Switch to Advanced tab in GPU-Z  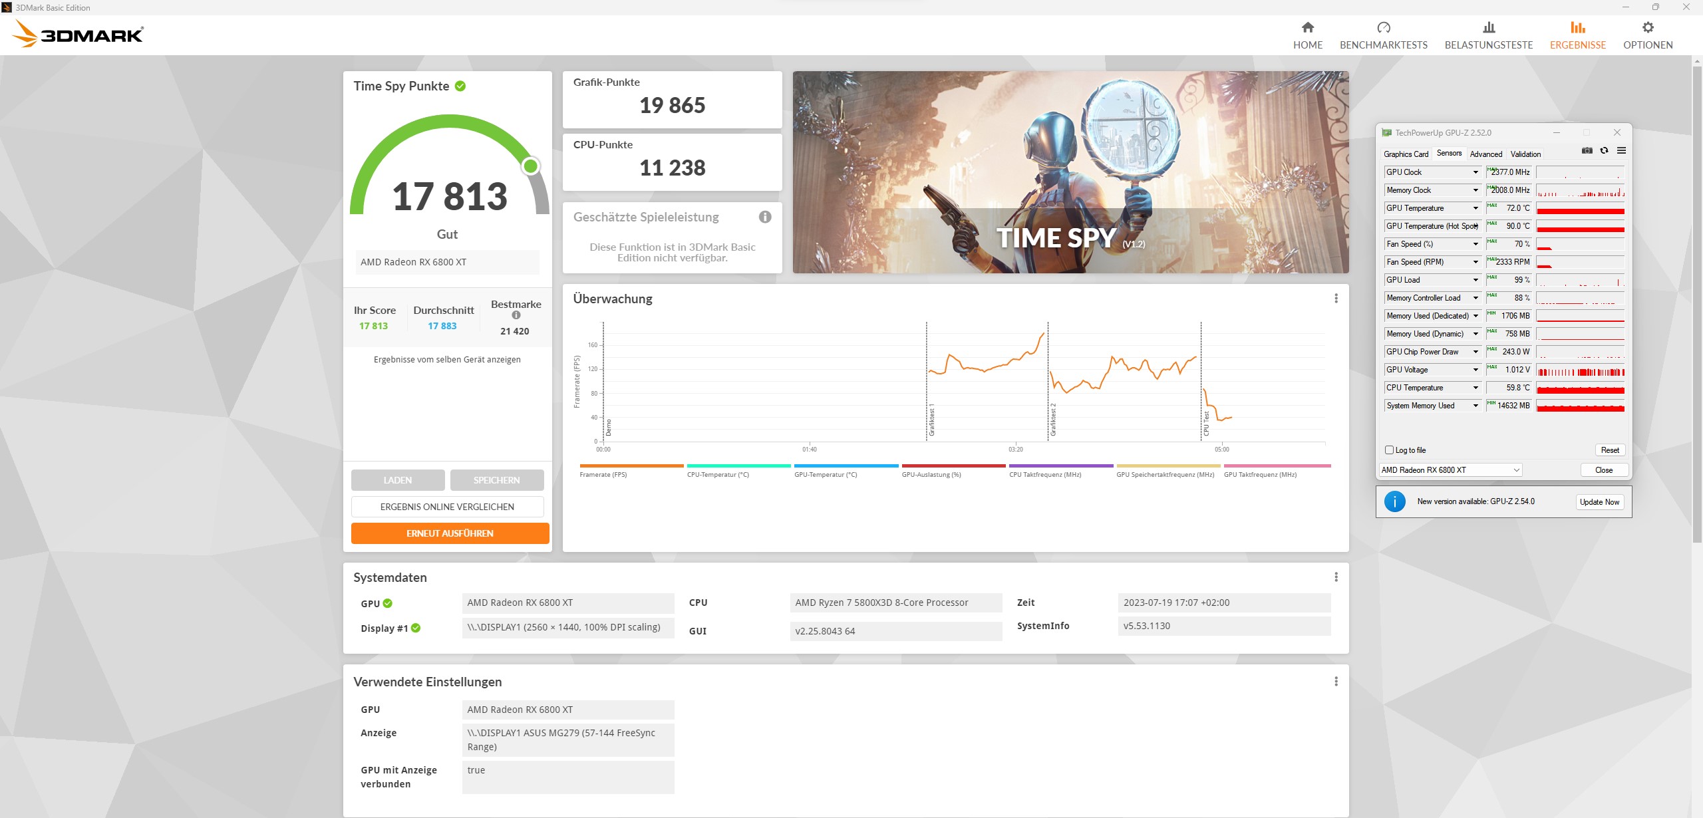[x=1485, y=154]
